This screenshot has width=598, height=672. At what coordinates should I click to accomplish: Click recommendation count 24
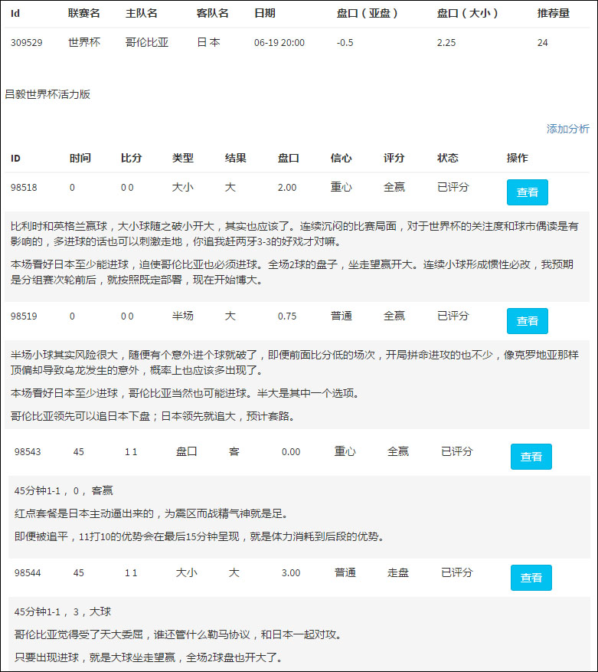pyautogui.click(x=542, y=42)
